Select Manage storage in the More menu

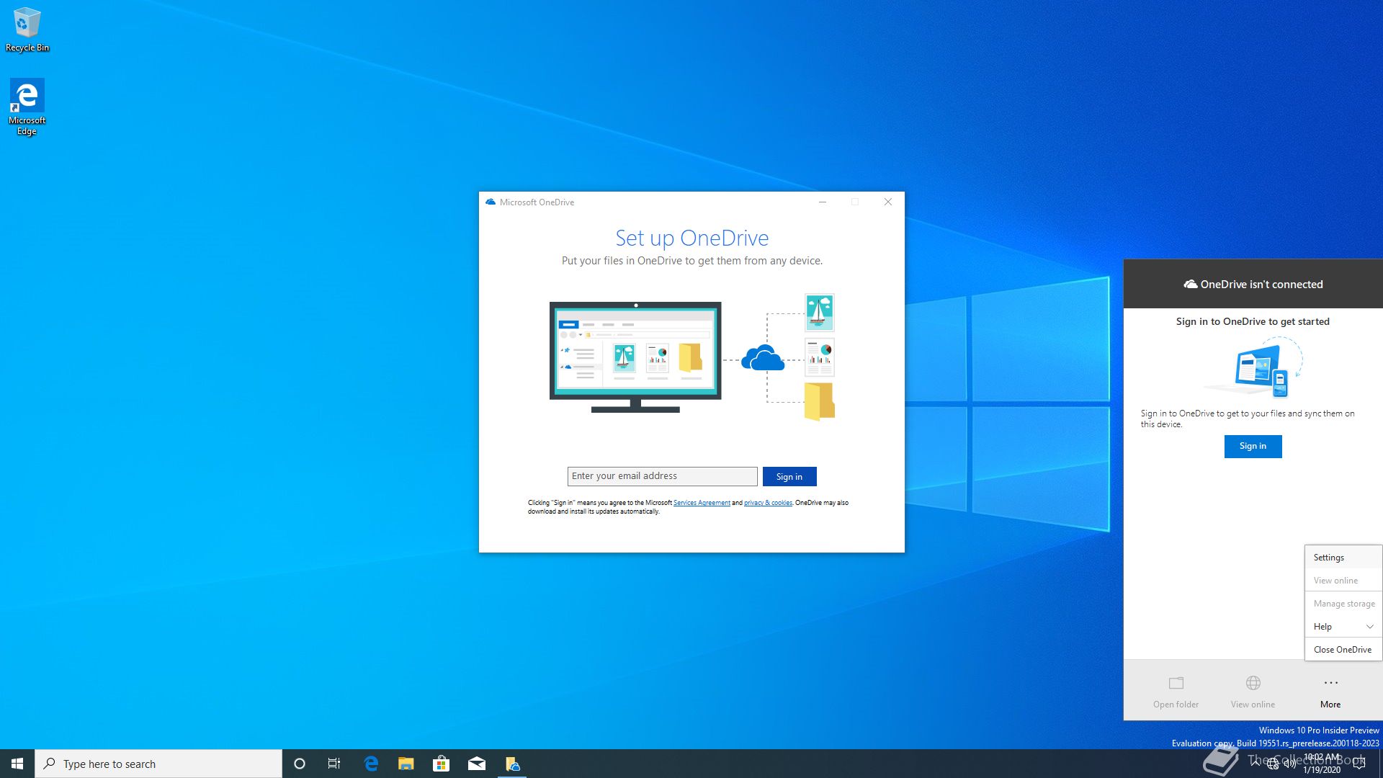click(x=1343, y=604)
